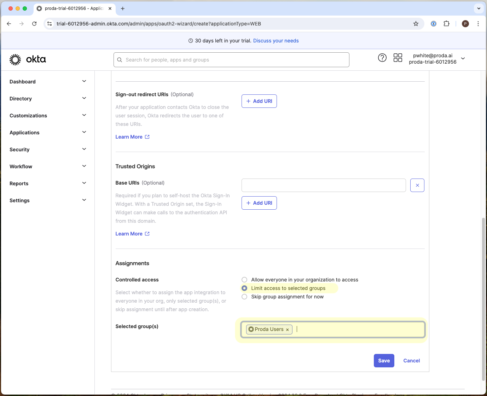This screenshot has height=396, width=487.
Task: Click the search magnifier icon
Action: click(x=120, y=60)
